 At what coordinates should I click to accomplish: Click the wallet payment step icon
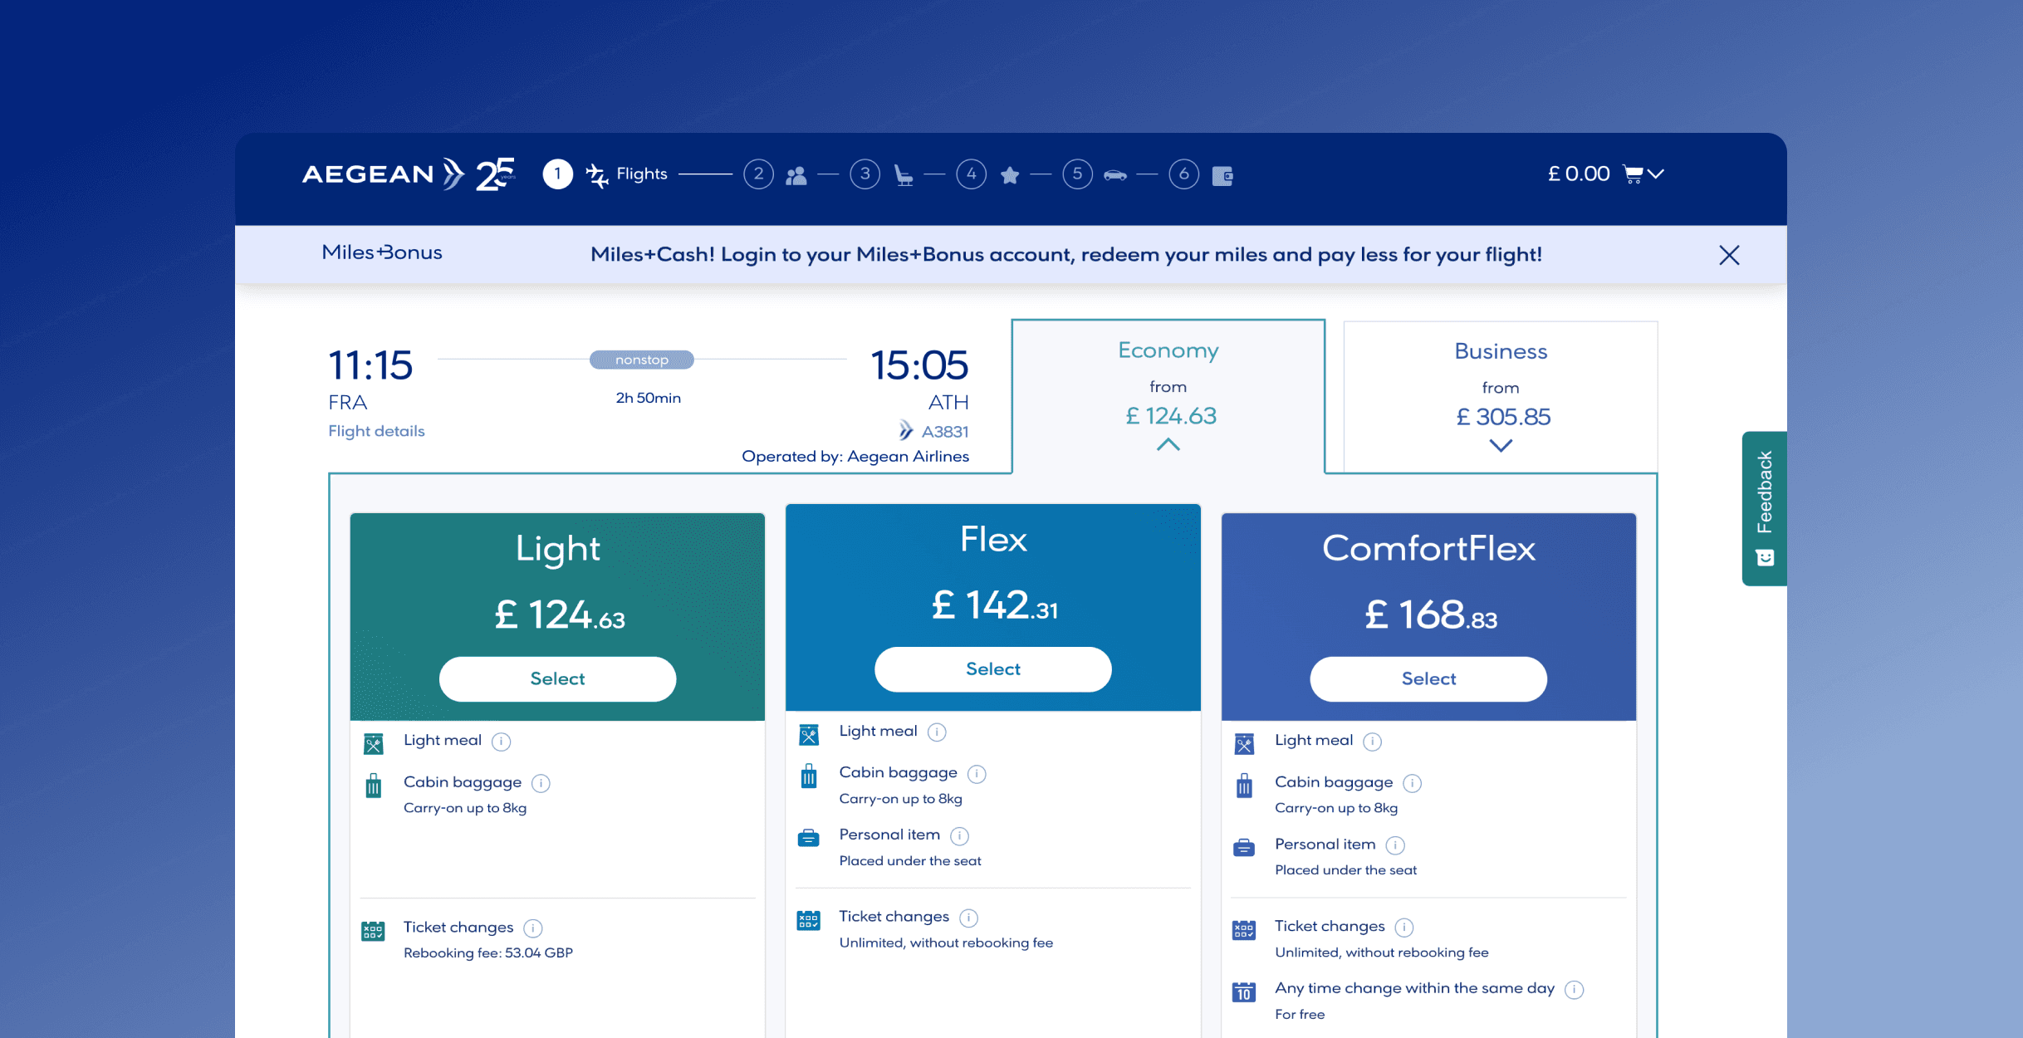1222,175
